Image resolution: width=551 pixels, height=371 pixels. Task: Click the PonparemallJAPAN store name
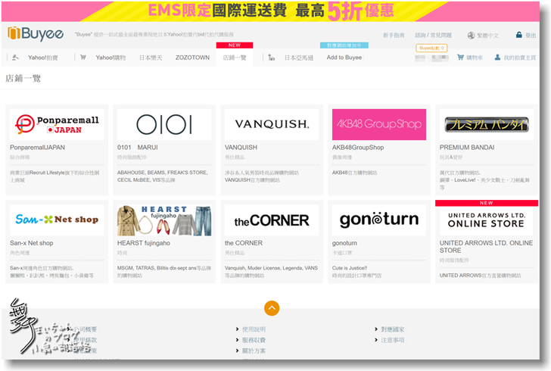(x=37, y=148)
